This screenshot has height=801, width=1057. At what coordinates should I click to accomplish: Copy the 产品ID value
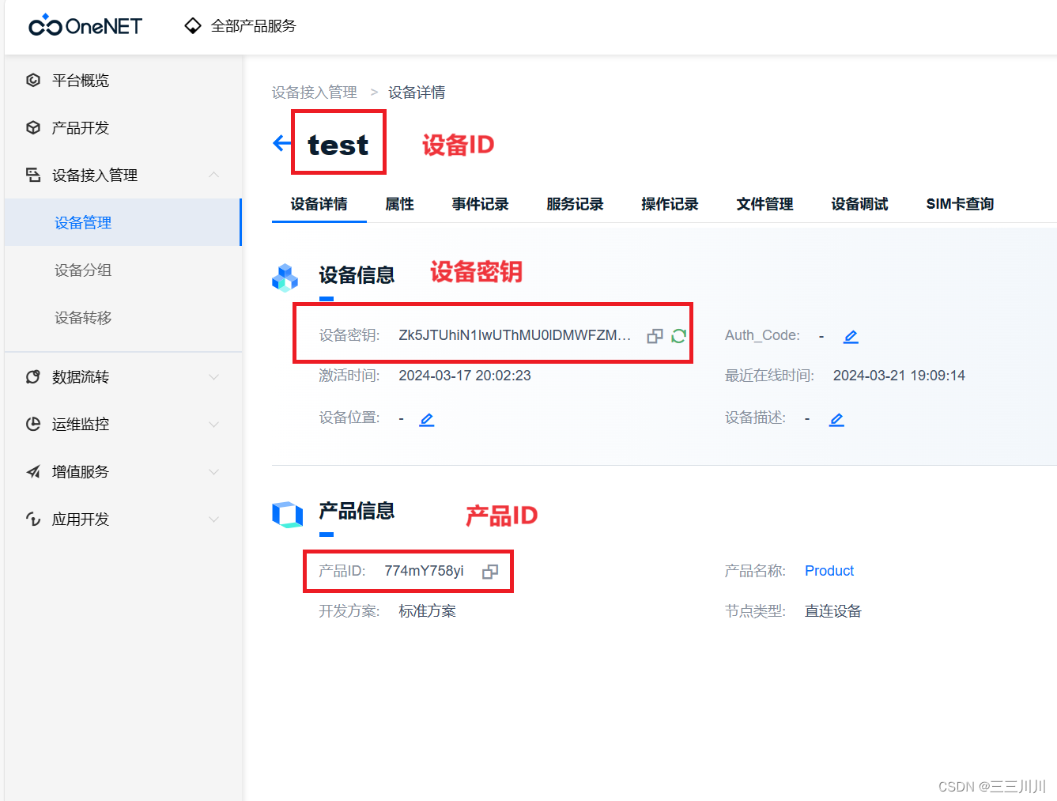[x=490, y=571]
